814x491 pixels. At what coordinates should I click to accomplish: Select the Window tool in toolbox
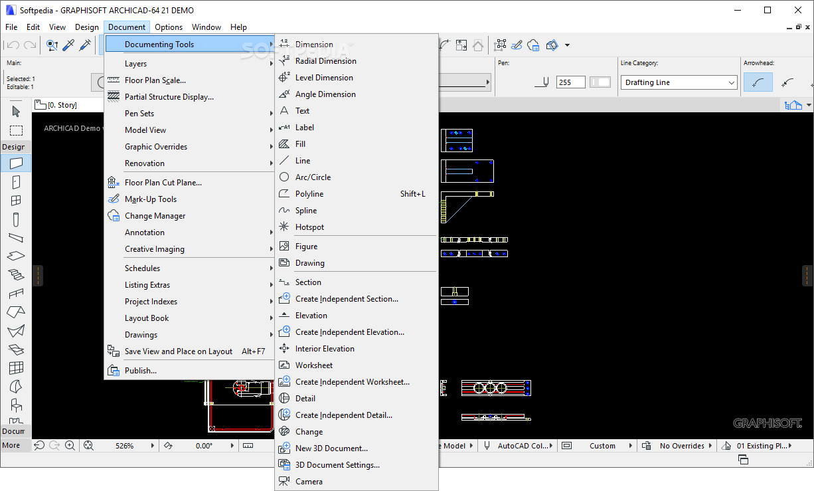click(16, 201)
